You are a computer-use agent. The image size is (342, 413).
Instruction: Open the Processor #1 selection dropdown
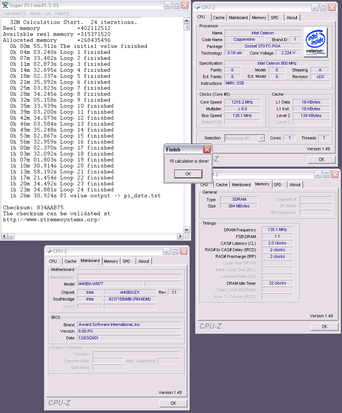[x=261, y=138]
